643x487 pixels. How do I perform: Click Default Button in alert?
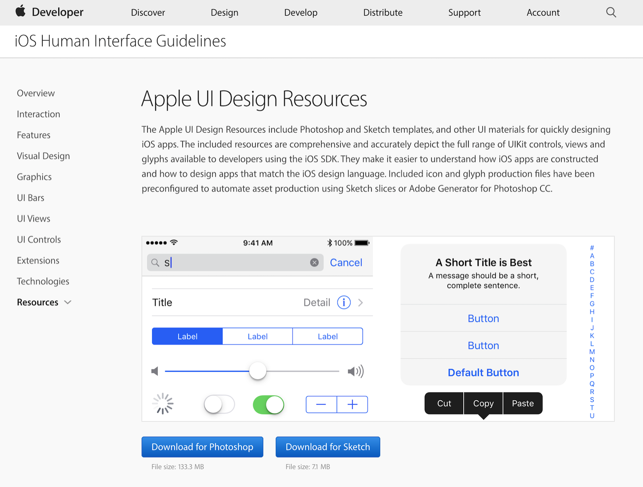pyautogui.click(x=483, y=373)
